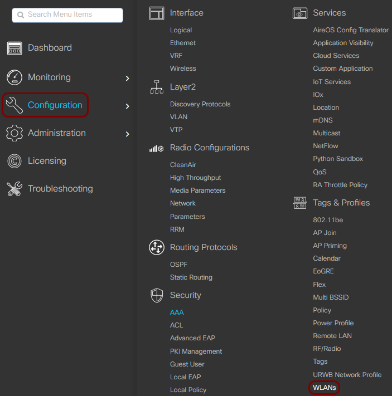The width and height of the screenshot is (392, 396).
Task: Click the Monitoring gauge icon
Action: click(x=14, y=77)
